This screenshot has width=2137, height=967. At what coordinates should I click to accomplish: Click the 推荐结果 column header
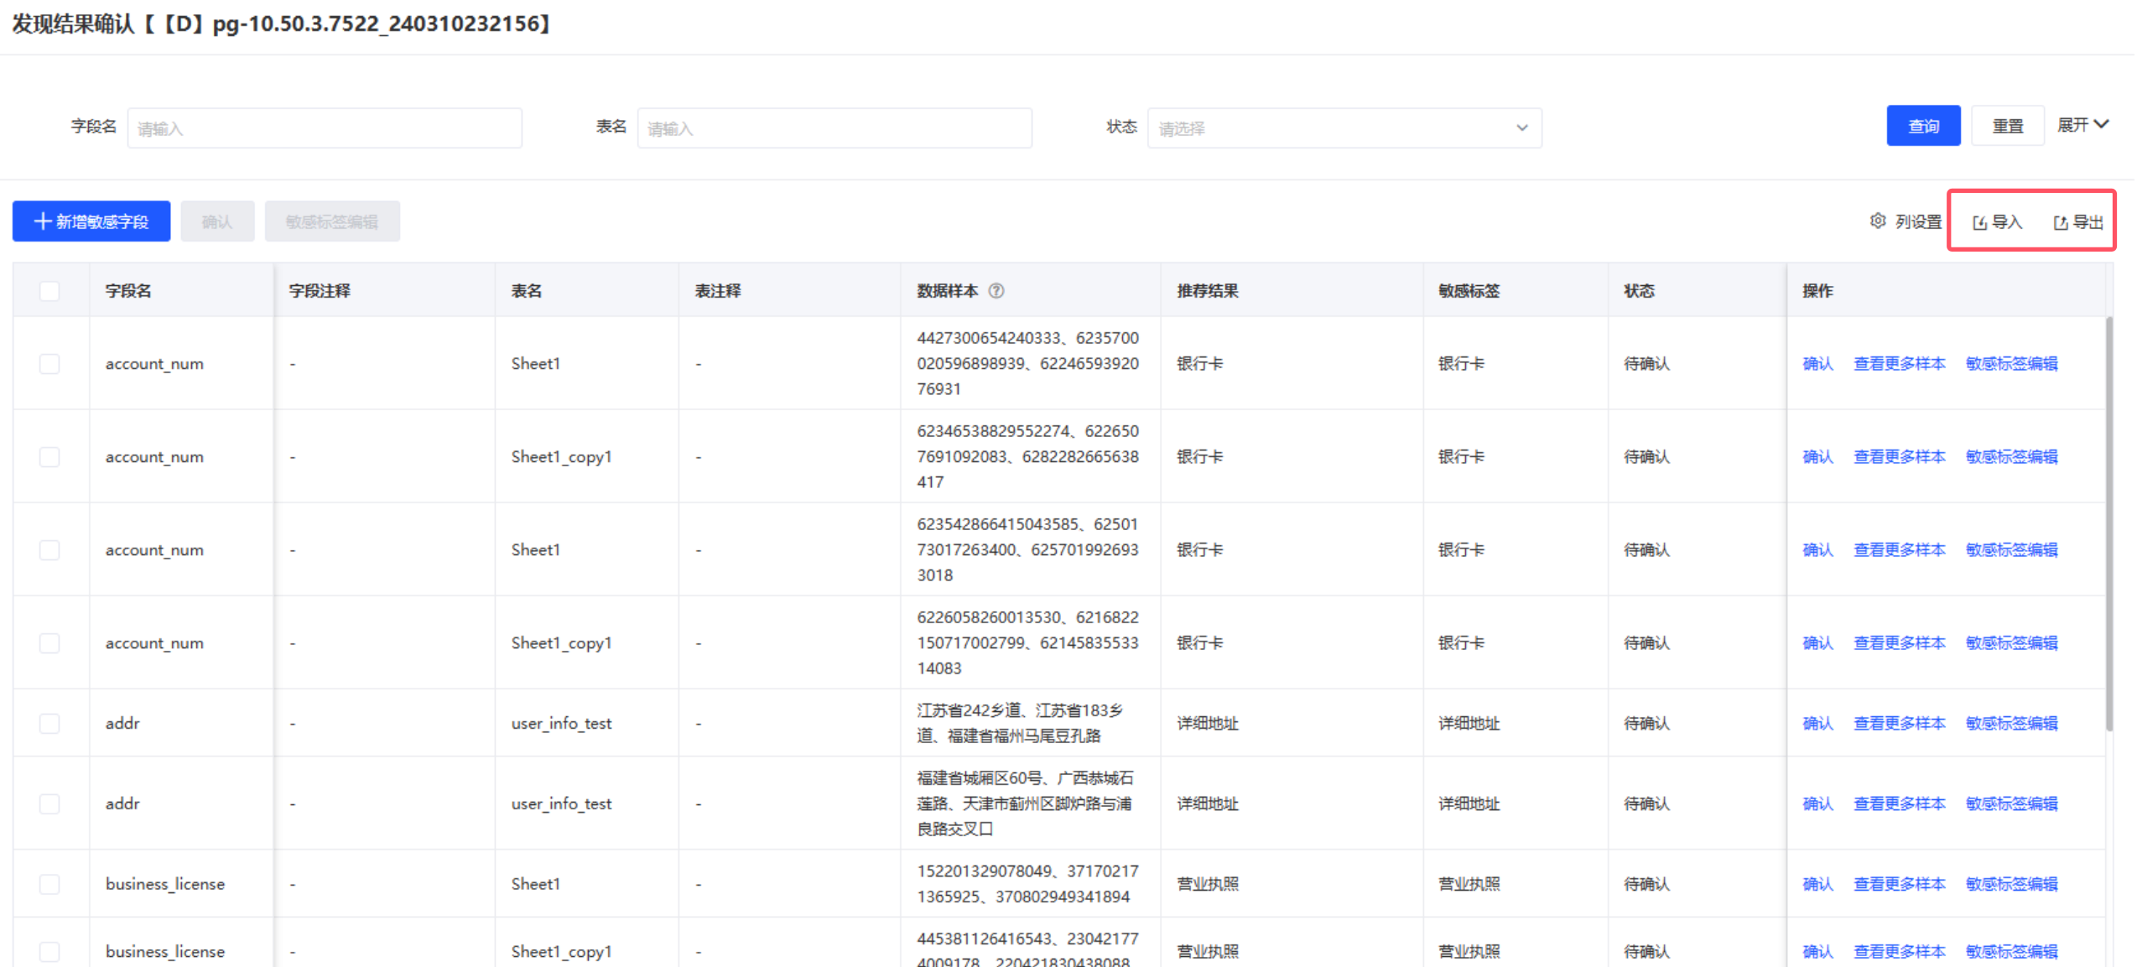1208,291
